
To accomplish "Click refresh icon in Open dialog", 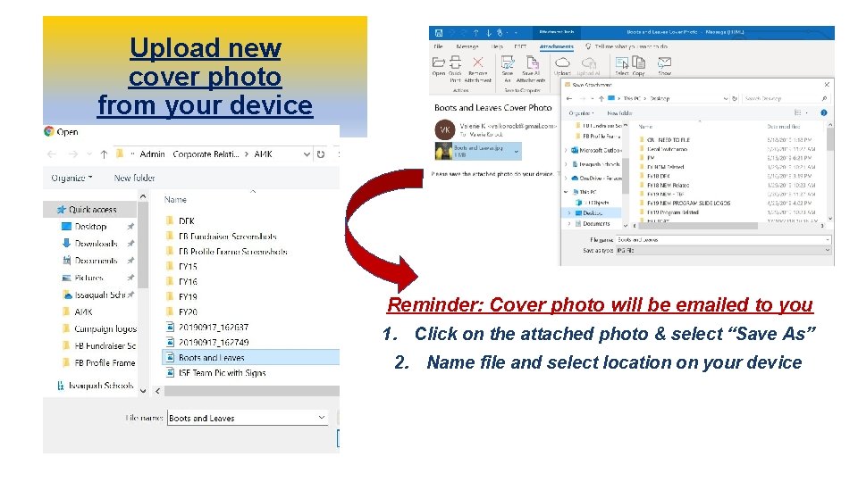I will (321, 154).
